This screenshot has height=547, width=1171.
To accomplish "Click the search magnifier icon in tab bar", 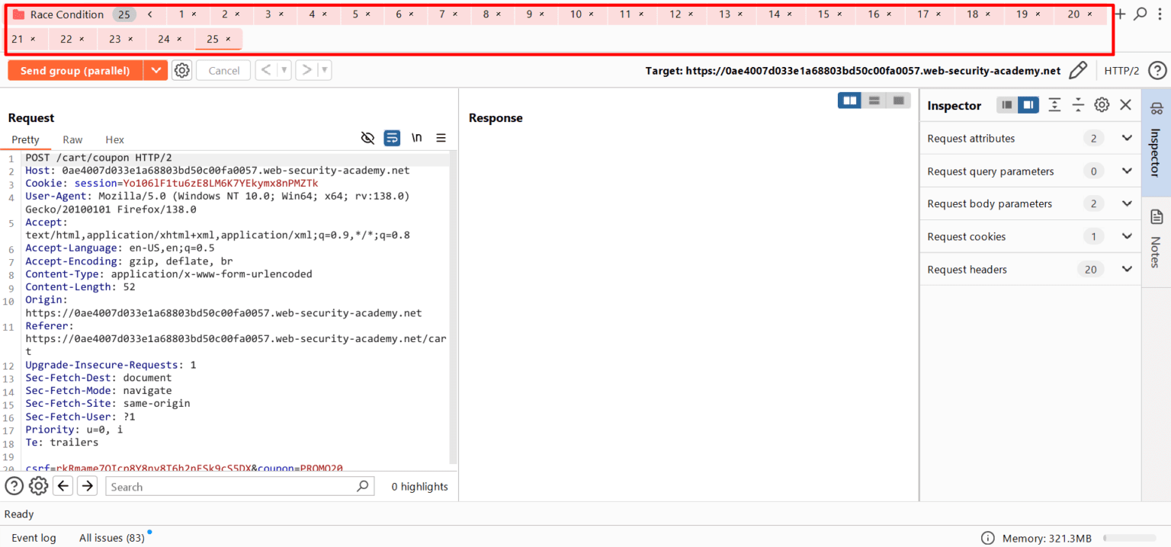I will [1141, 14].
